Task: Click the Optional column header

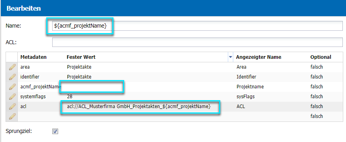Action: 321,57
